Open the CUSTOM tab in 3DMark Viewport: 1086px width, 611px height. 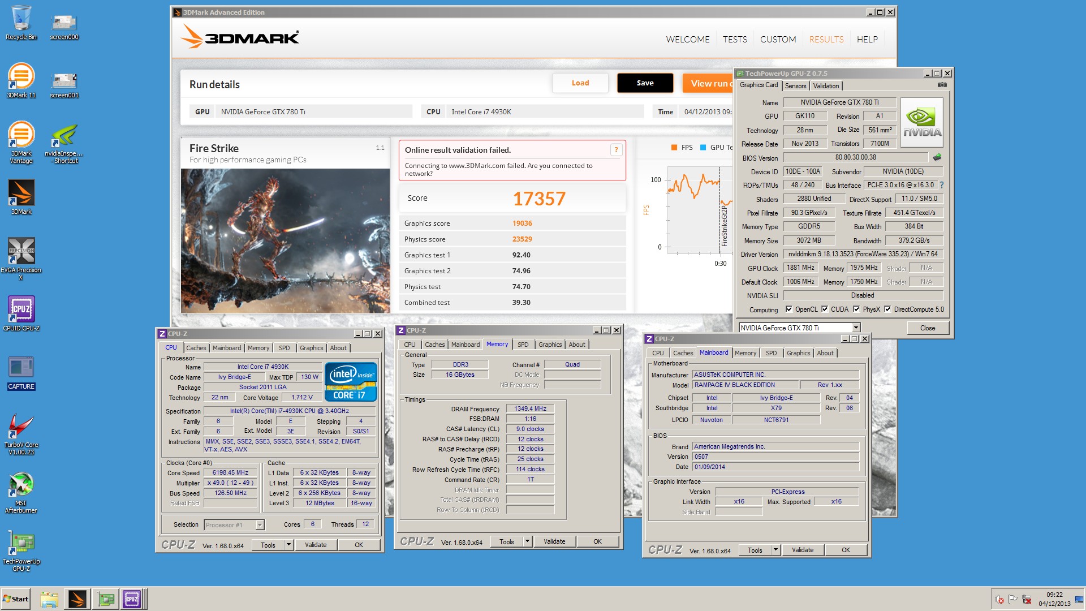pyautogui.click(x=778, y=40)
